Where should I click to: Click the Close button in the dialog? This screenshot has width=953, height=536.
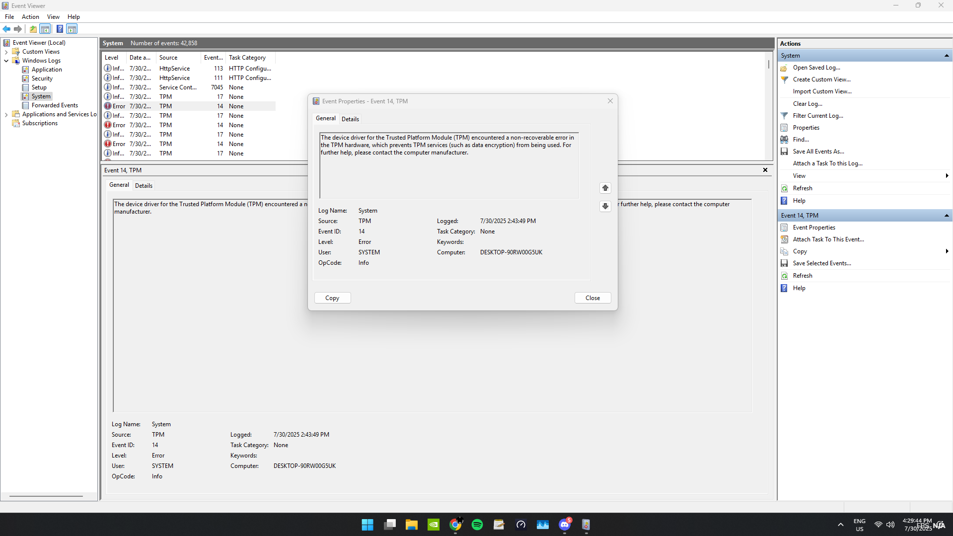click(x=592, y=298)
